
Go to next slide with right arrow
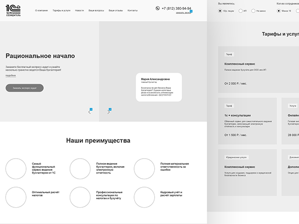108,112
